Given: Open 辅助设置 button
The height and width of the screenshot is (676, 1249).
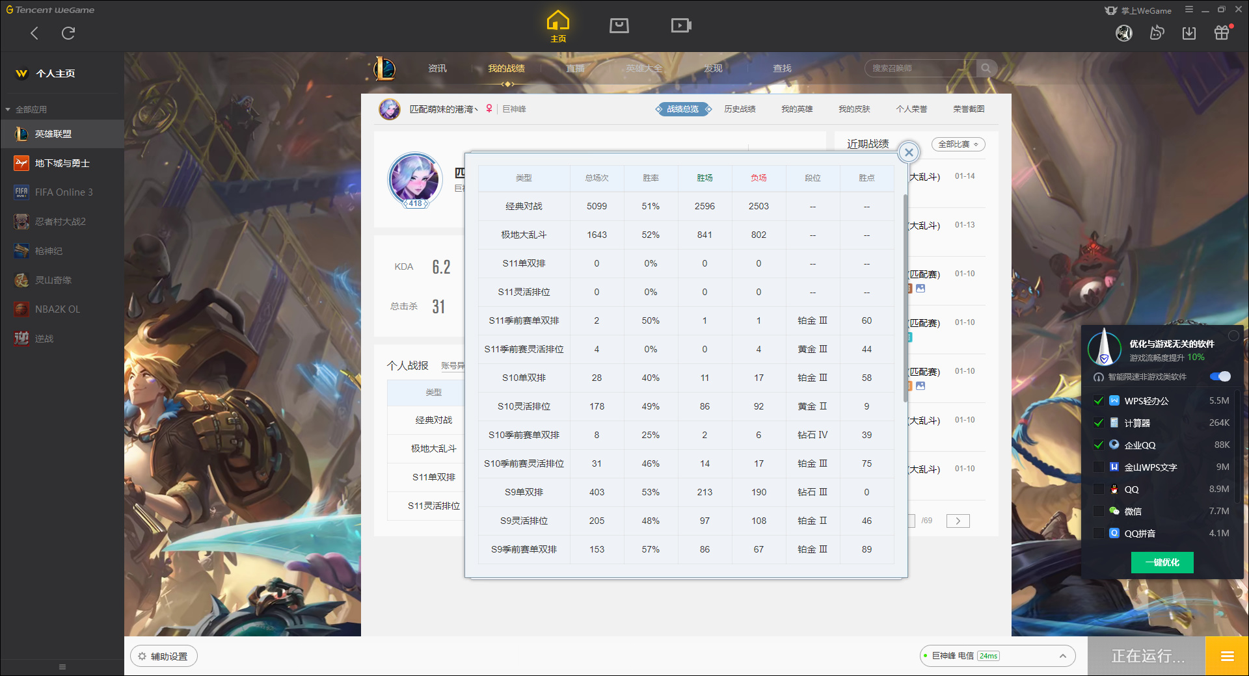Looking at the screenshot, I should click(x=164, y=656).
